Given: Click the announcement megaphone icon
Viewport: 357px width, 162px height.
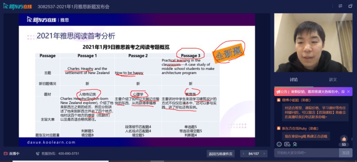Looking at the screenshot, I should pos(279,91).
